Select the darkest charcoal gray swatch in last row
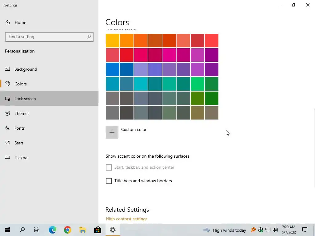The width and height of the screenshot is (315, 236). pyautogui.click(x=127, y=113)
